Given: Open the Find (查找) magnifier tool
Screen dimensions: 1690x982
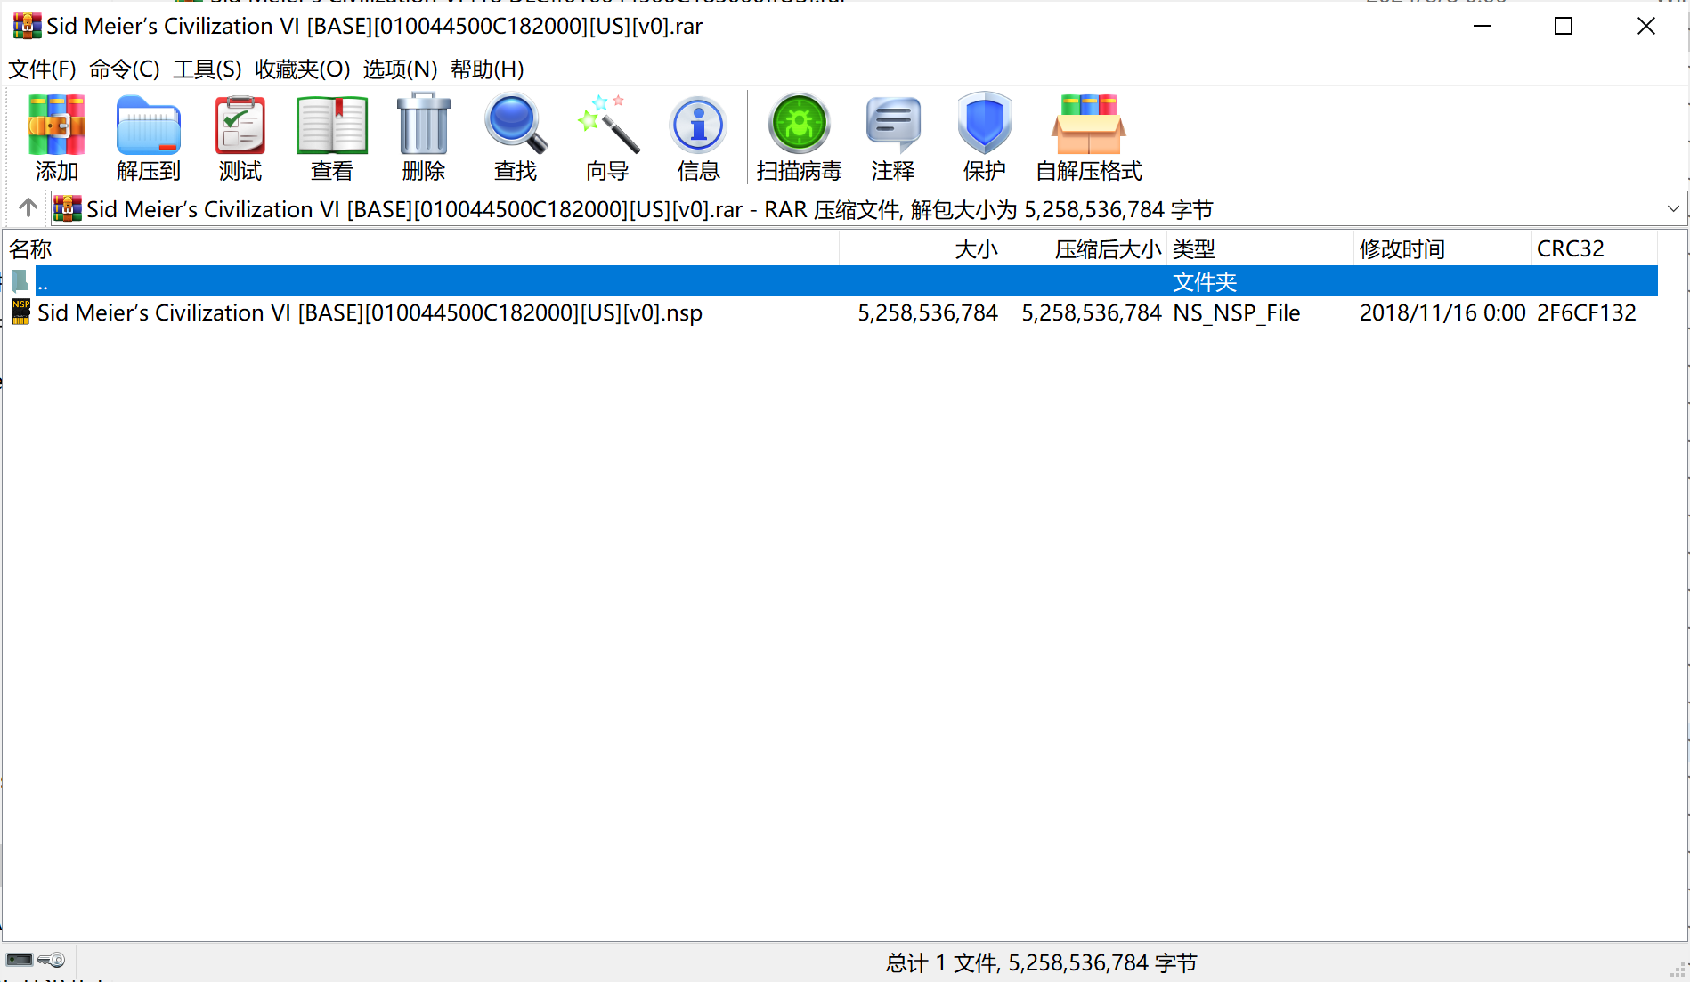Looking at the screenshot, I should (x=516, y=137).
